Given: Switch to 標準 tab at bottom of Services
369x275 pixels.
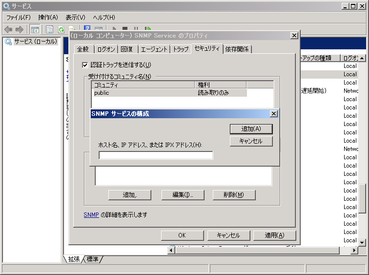Looking at the screenshot, I should 92,259.
